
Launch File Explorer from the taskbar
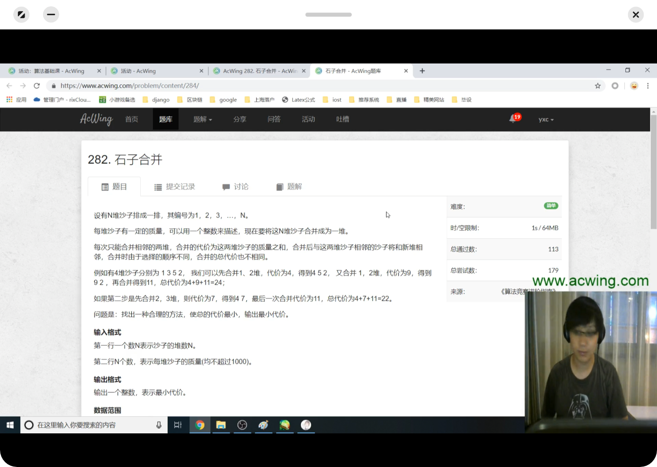point(221,425)
